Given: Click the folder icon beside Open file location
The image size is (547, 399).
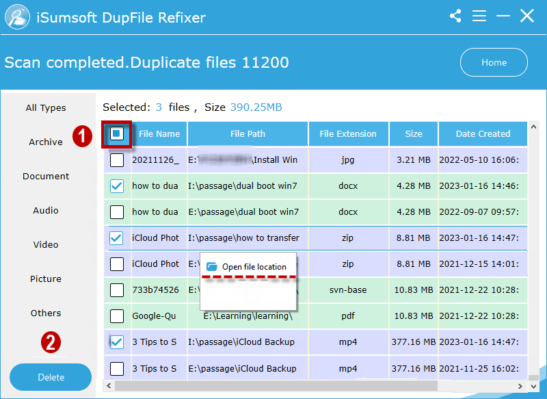Looking at the screenshot, I should (x=212, y=267).
